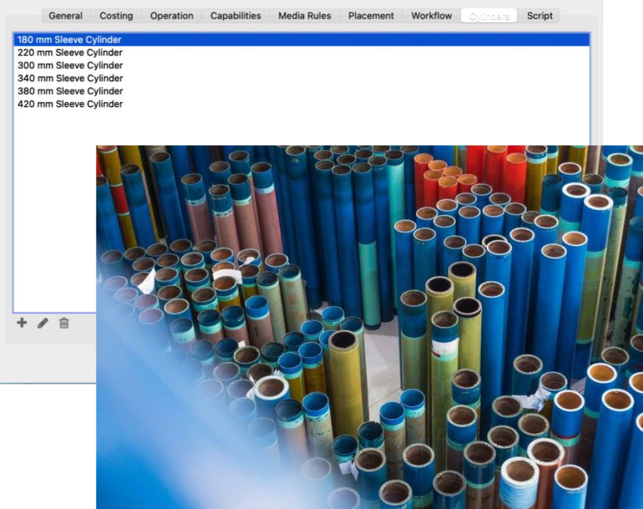Click the trash icon to delete cylinder
This screenshot has width=643, height=509.
pyautogui.click(x=64, y=323)
